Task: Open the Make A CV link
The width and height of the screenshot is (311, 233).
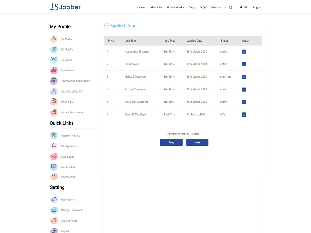Action: 67,102
